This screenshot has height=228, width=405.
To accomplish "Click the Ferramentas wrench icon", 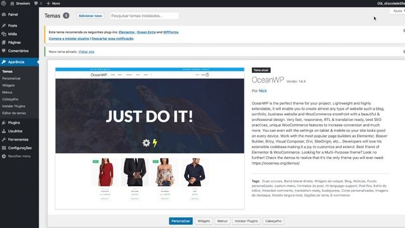I will click(x=4, y=139).
